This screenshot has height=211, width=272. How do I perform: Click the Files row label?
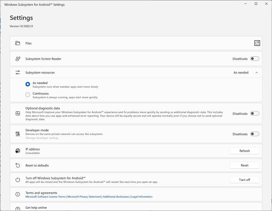29,43
